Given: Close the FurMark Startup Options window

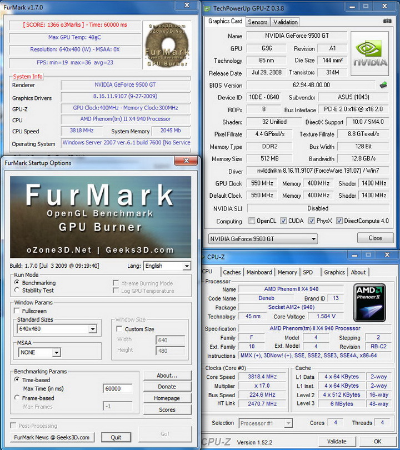Looking at the screenshot, I should click(186, 161).
